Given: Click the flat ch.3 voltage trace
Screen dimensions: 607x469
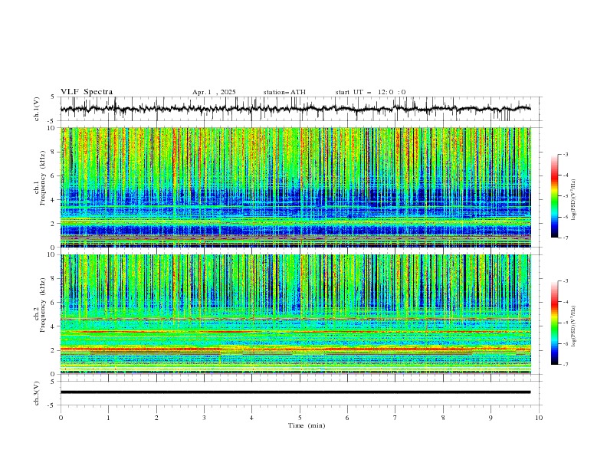Looking at the screenshot, I should tap(296, 392).
